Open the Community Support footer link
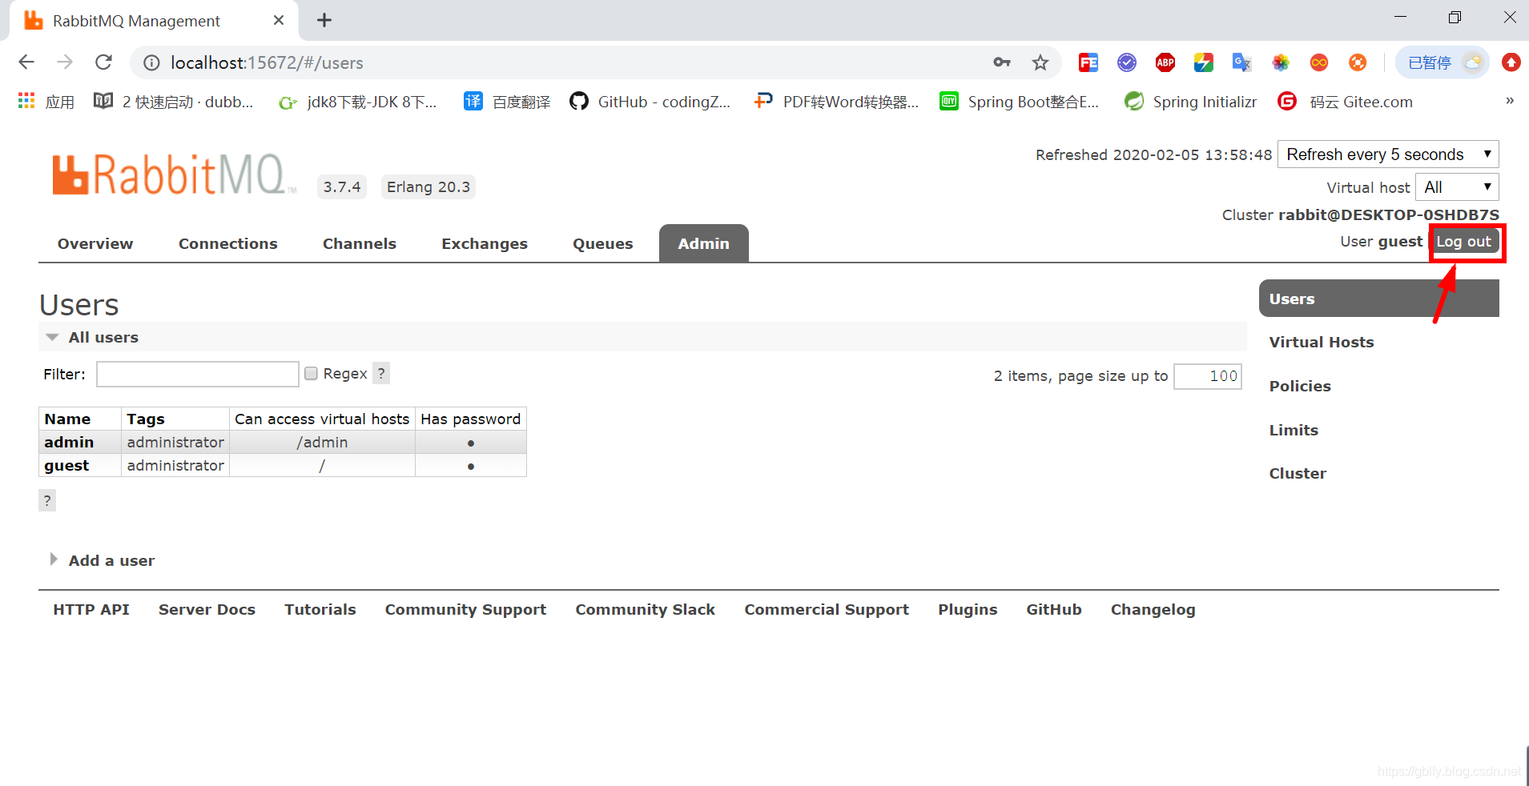The width and height of the screenshot is (1529, 786). 465,609
